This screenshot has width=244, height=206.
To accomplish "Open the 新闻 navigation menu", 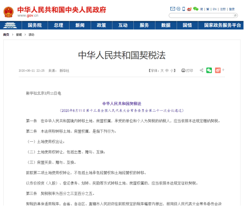I will (80, 25).
